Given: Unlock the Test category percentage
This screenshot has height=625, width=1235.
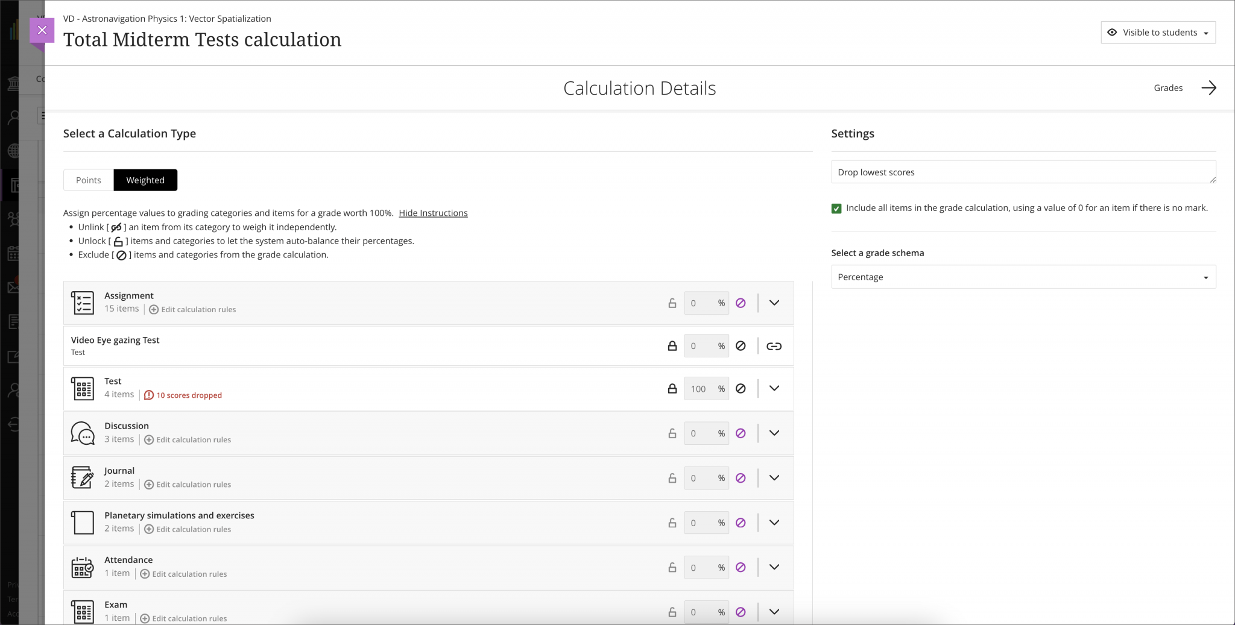Looking at the screenshot, I should (x=672, y=389).
